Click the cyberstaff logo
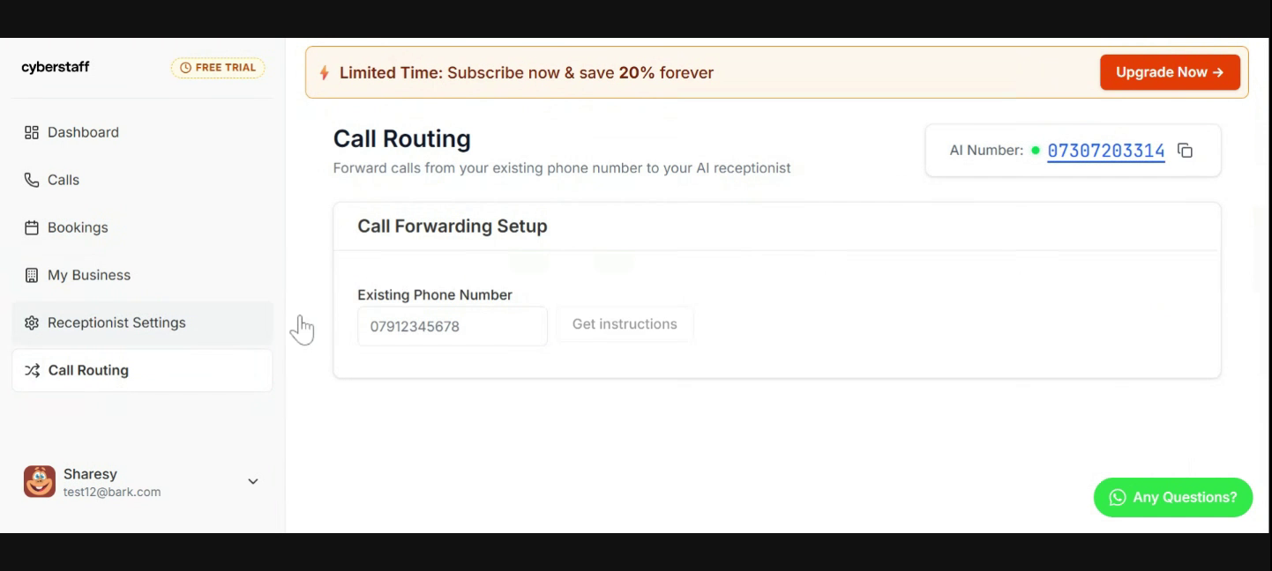Viewport: 1272px width, 571px height. coord(56,67)
